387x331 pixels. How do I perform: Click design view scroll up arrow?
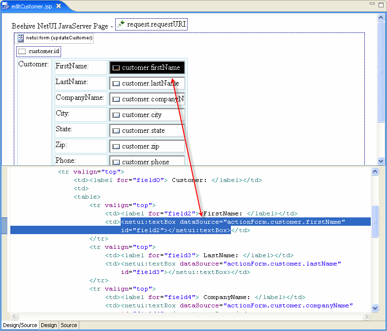381,17
